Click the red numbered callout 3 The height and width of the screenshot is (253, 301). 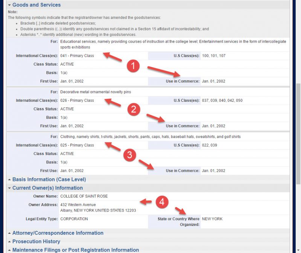(x=129, y=155)
